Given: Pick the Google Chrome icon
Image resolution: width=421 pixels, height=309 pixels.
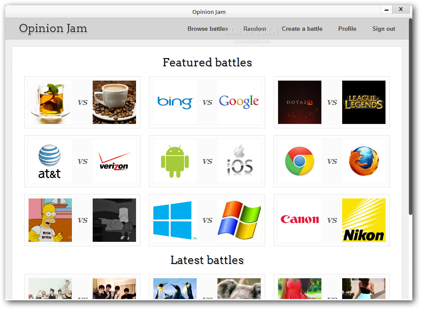Looking at the screenshot, I should coord(300,161).
